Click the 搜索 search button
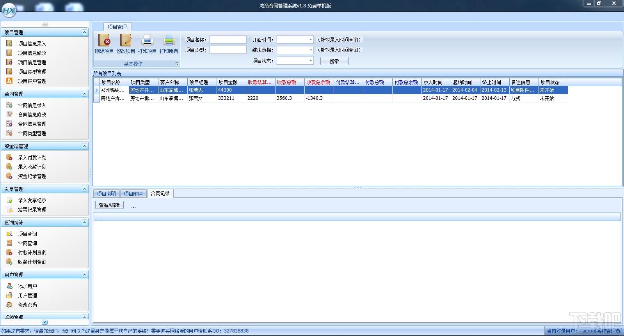The width and height of the screenshot is (624, 336). [334, 61]
